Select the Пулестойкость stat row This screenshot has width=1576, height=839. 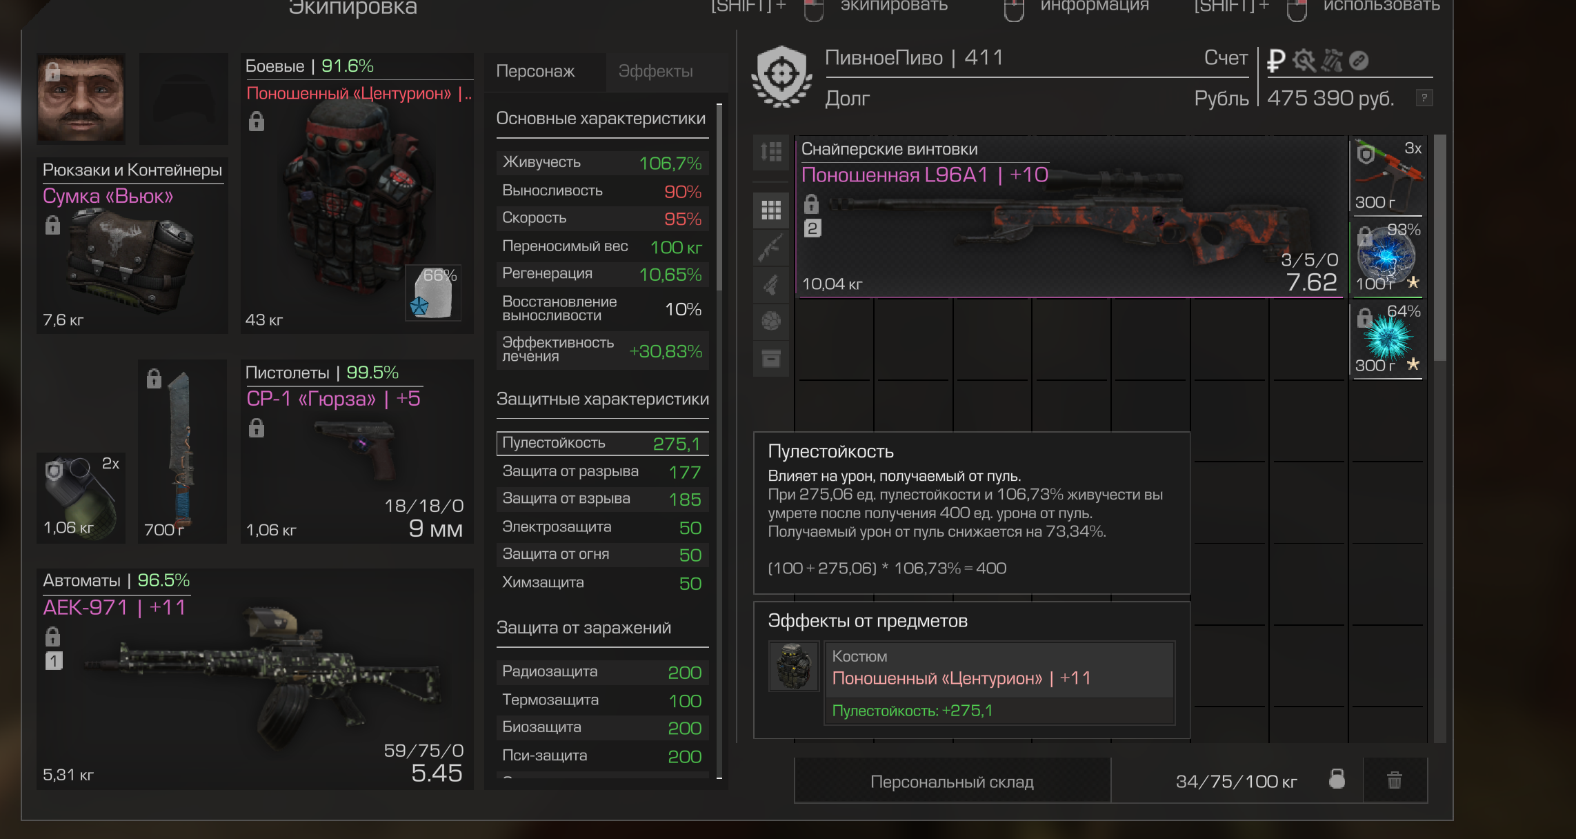coord(602,443)
